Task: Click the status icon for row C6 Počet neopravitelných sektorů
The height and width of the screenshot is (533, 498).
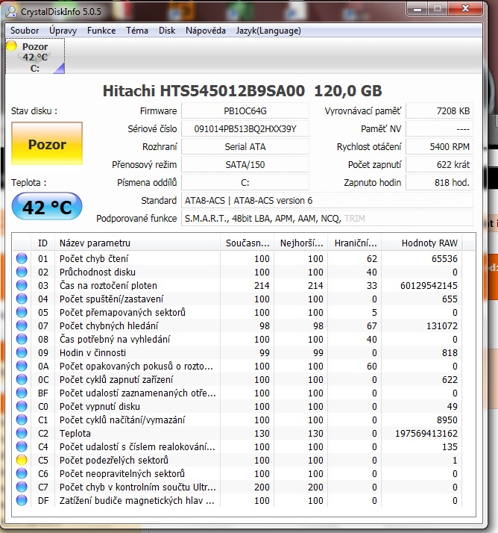Action: 22,473
